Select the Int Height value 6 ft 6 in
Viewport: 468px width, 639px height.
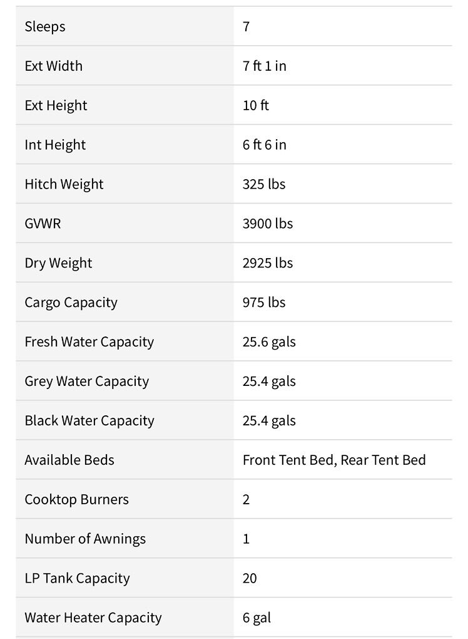(x=264, y=145)
